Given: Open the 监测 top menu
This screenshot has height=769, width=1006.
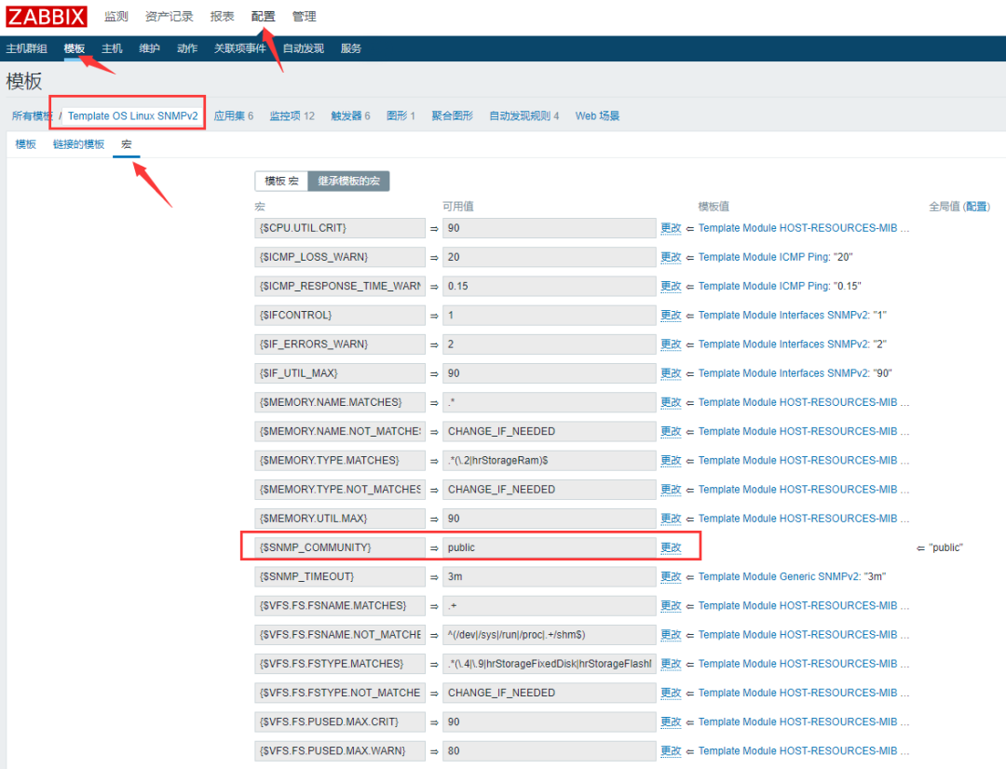Looking at the screenshot, I should click(x=116, y=17).
